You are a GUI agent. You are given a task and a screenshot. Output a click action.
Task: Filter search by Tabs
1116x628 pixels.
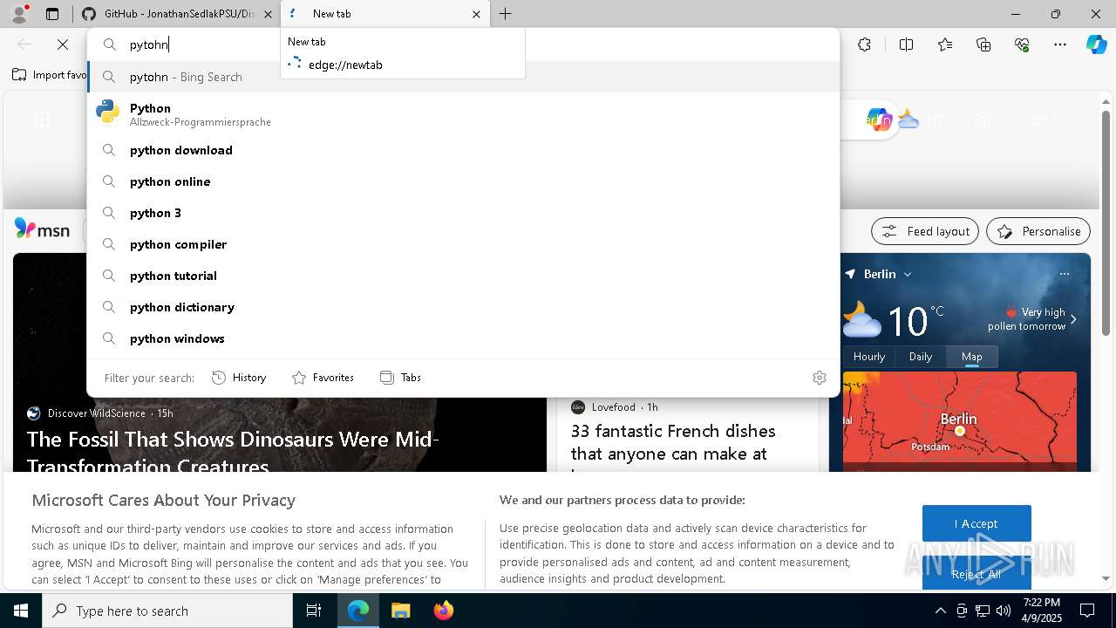(400, 378)
